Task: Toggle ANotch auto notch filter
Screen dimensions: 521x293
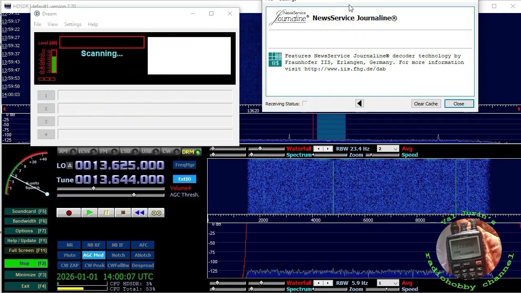Action: coord(143,255)
